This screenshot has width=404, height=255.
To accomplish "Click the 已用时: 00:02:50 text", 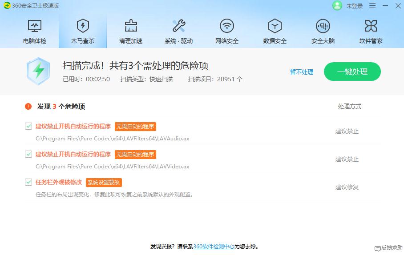I will (86, 79).
